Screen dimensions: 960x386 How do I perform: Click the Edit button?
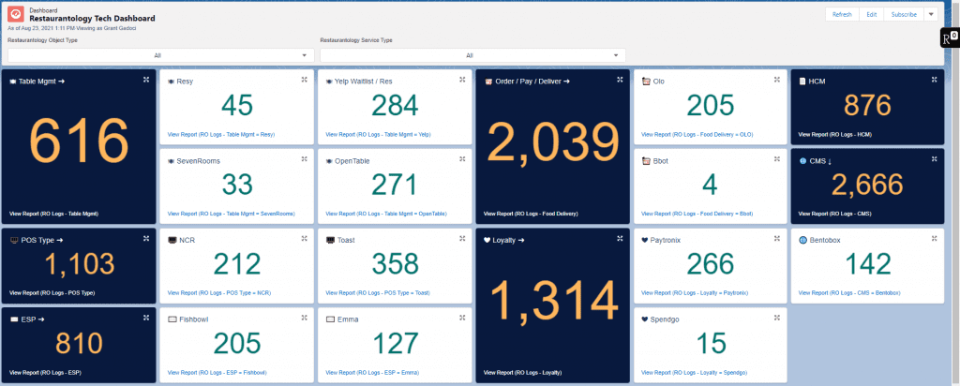871,14
